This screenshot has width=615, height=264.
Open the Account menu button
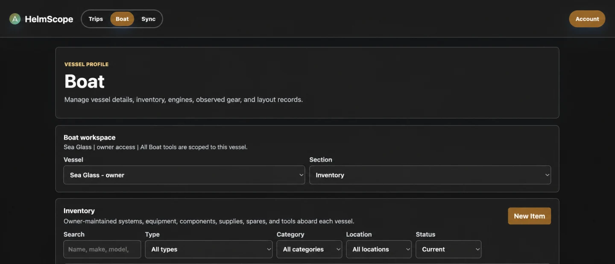pos(587,19)
